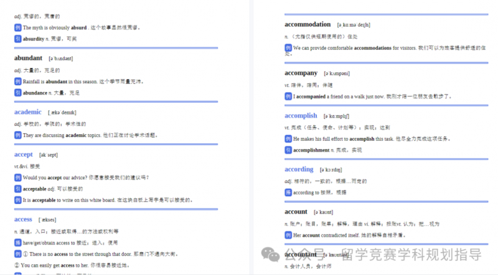Click the 'adj.' definition line under abundant
The height and width of the screenshot is (275, 498).
(37, 70)
